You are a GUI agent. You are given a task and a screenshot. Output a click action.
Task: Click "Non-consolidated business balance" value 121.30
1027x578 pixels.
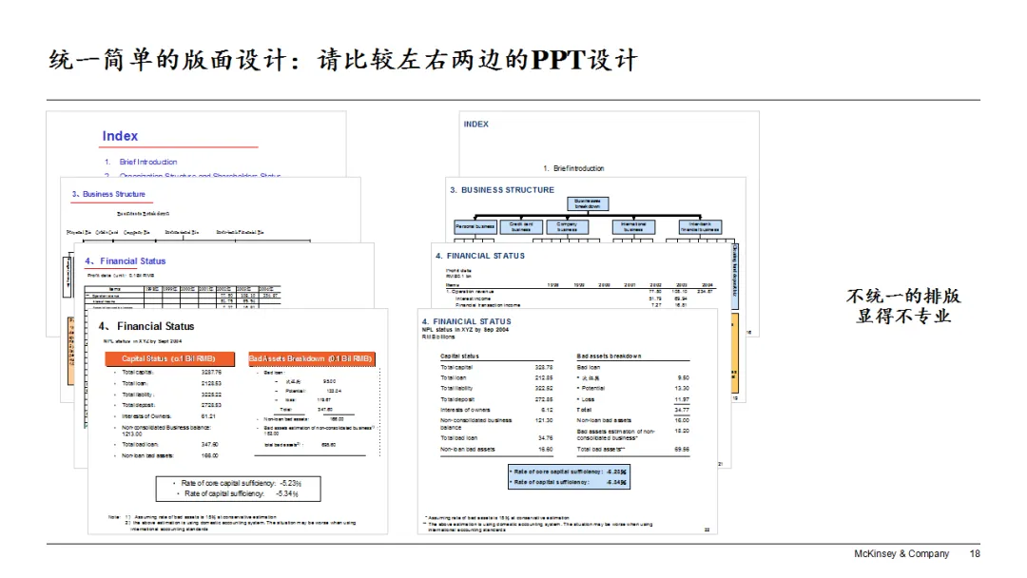544,420
